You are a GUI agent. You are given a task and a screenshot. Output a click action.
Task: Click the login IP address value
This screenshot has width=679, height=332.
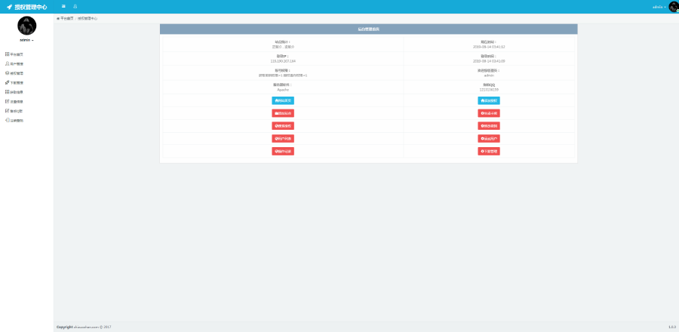283,61
